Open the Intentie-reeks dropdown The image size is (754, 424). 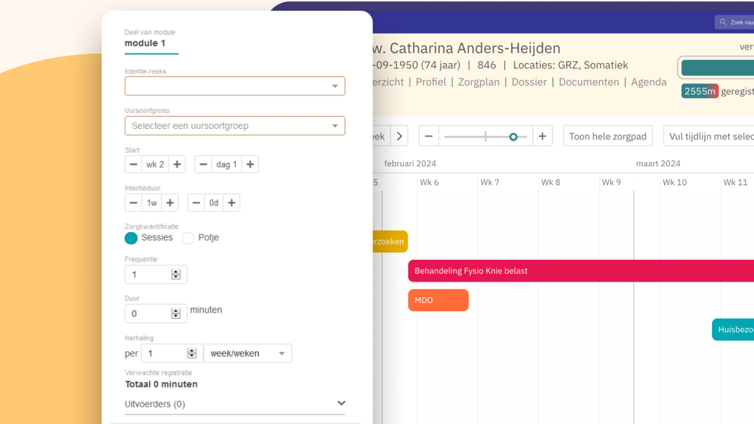[235, 86]
